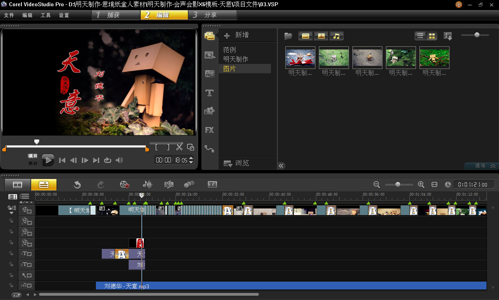Viewport: 499px width, 300px height.
Task: Open the 工具 menu
Action: 46,16
